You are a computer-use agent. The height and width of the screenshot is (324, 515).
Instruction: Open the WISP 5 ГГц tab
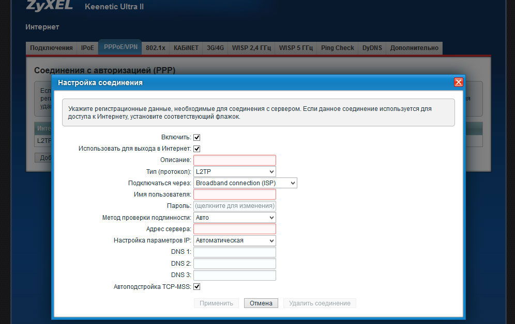296,48
